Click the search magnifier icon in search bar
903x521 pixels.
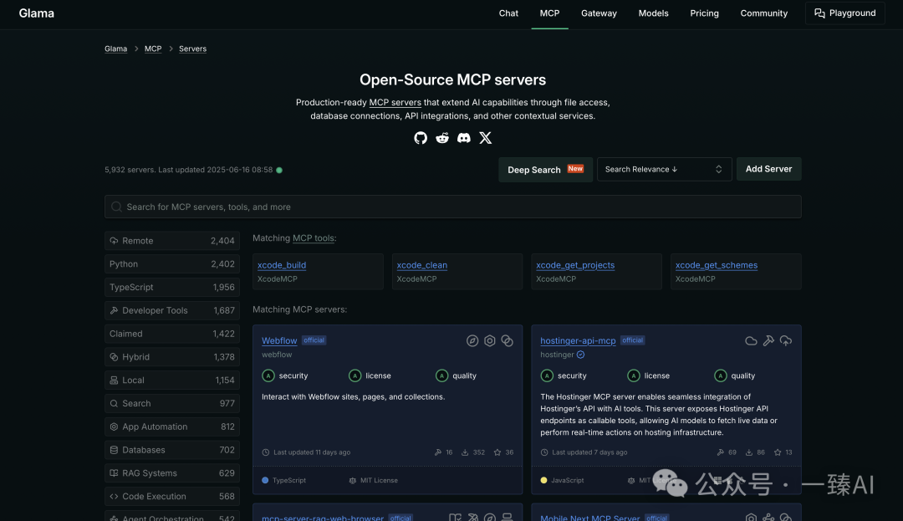[116, 207]
